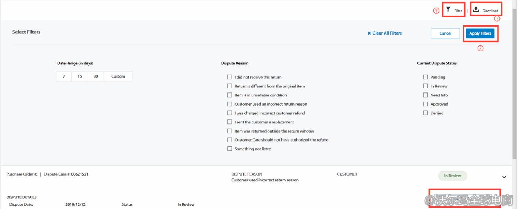This screenshot has width=521, height=209.
Task: Select 7 days date range
Action: tap(64, 76)
